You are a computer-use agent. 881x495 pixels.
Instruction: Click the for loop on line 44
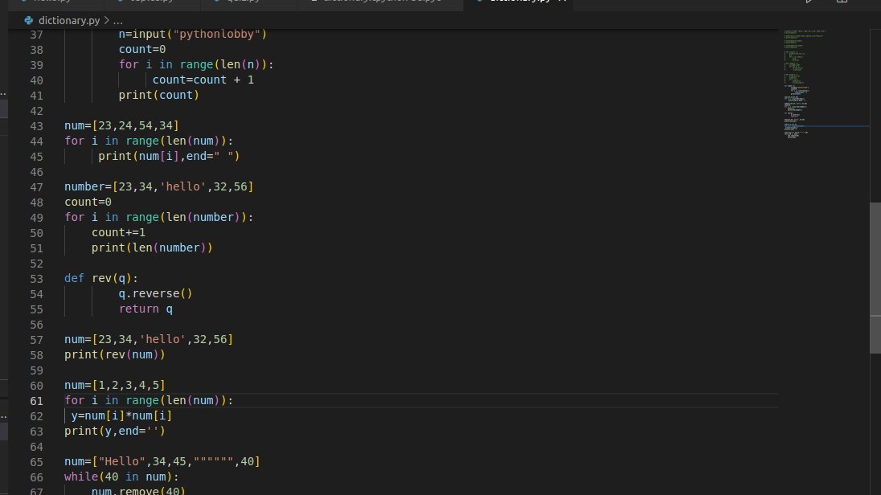click(x=149, y=141)
